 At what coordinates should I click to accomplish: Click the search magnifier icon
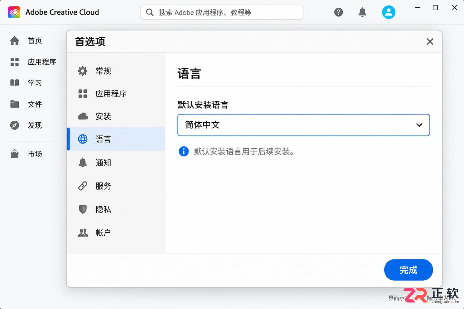tap(150, 12)
